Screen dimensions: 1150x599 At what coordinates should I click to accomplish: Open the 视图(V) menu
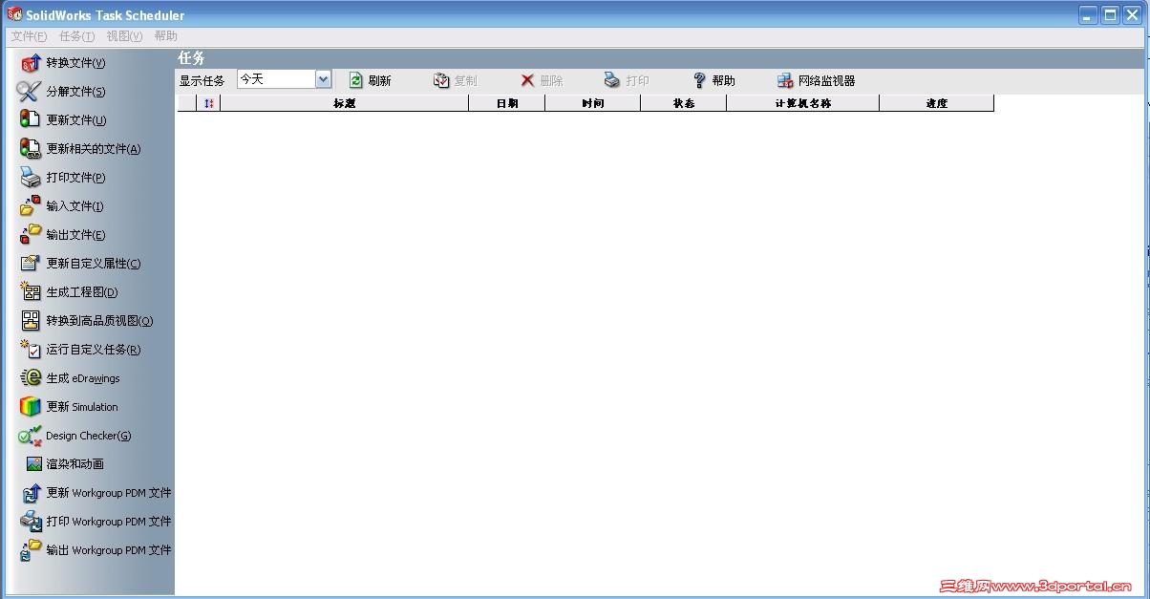(x=124, y=36)
